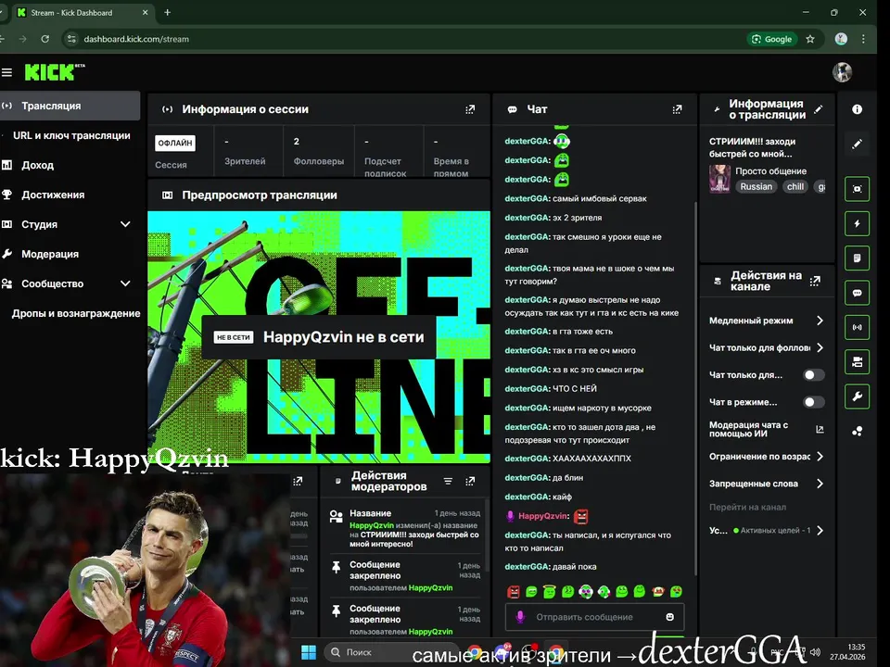The height and width of the screenshot is (667, 890).
Task: Select the 'Stream - Kick Dashboard' browser tab
Action: pos(83,12)
